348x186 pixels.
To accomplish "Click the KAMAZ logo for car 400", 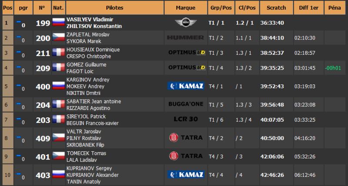I will tap(186, 86).
